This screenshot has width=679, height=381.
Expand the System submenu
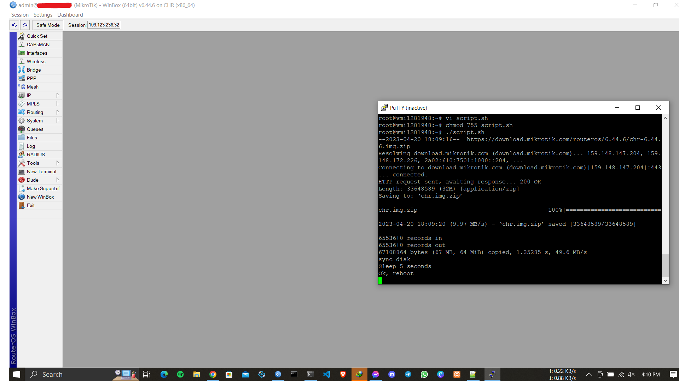(x=57, y=121)
